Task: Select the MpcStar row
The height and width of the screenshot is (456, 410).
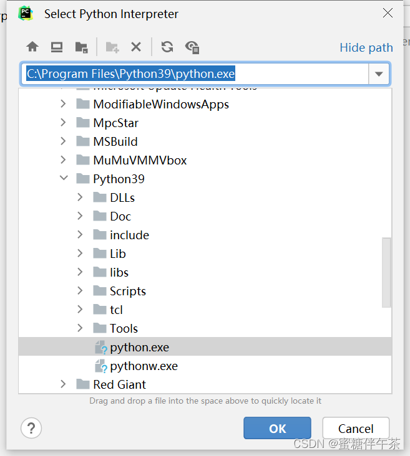Action: (x=205, y=123)
